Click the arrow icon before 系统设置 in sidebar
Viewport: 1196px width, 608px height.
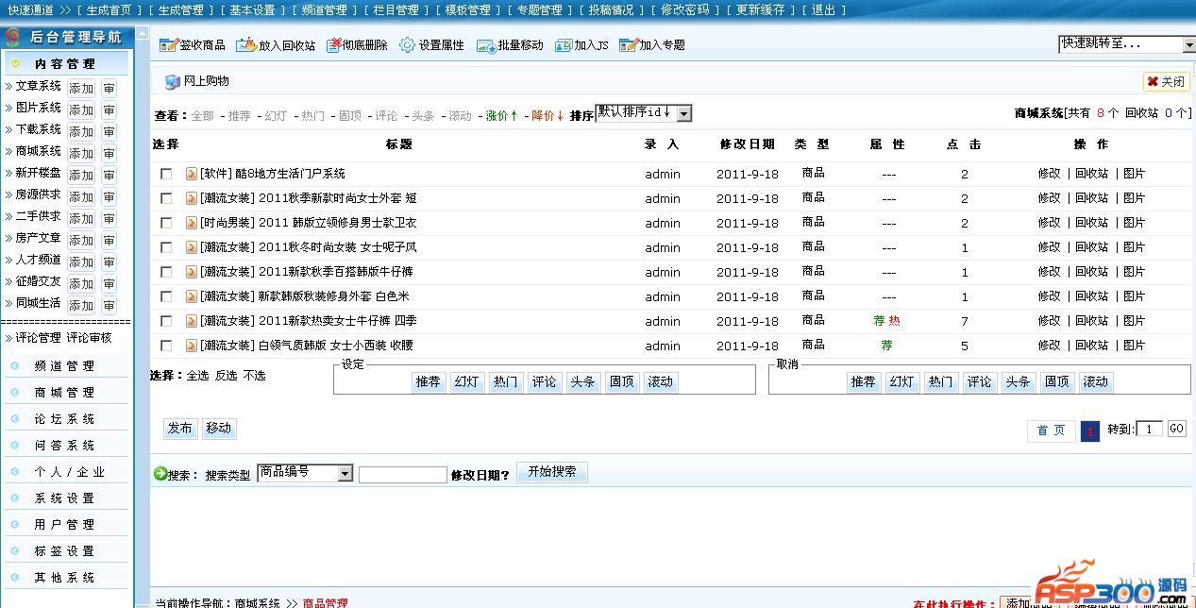coord(15,498)
